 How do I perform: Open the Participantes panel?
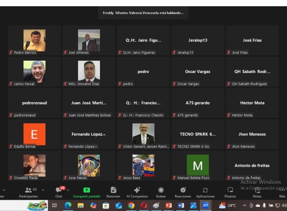click(x=28, y=192)
